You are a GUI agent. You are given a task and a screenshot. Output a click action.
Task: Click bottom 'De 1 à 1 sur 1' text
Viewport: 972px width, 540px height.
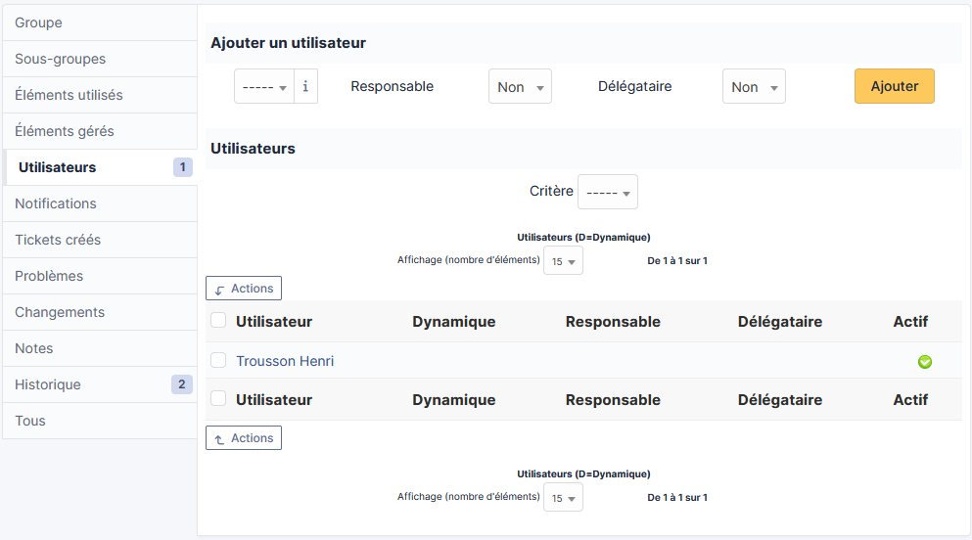[677, 497]
